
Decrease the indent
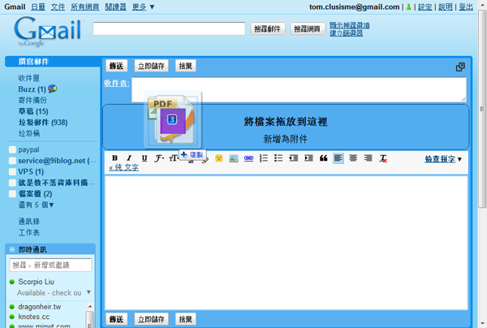coord(294,158)
